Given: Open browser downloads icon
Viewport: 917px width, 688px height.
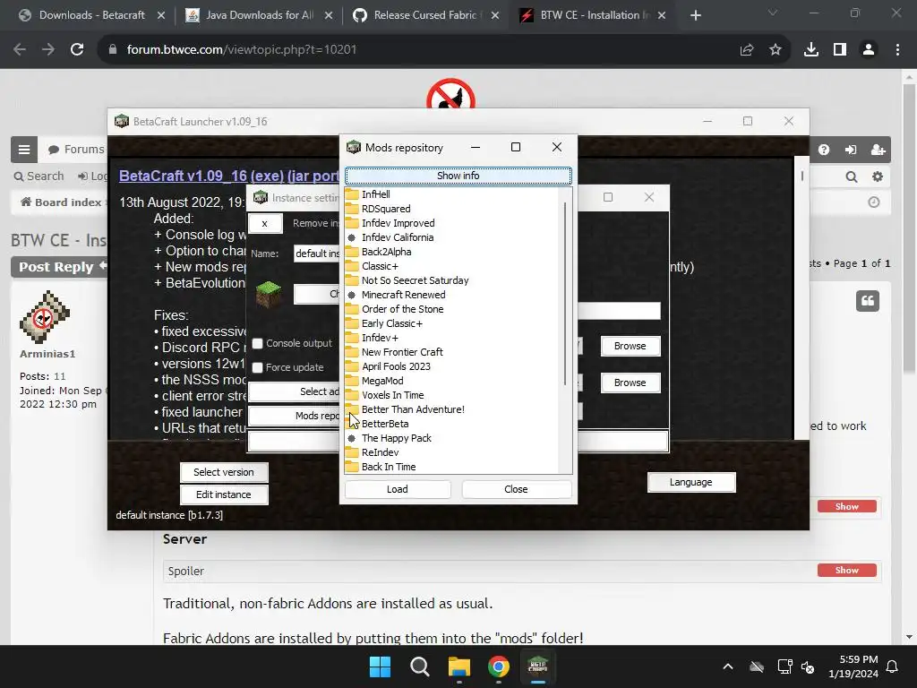Looking at the screenshot, I should pyautogui.click(x=811, y=50).
